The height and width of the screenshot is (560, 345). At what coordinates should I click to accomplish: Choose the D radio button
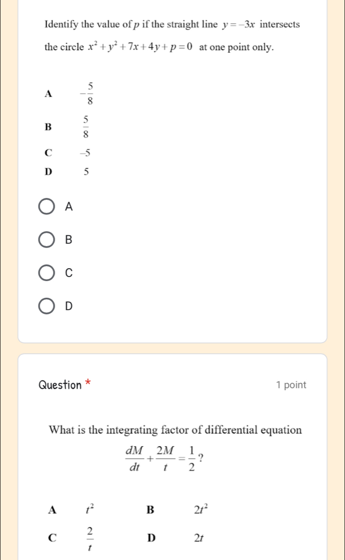[x=47, y=305]
